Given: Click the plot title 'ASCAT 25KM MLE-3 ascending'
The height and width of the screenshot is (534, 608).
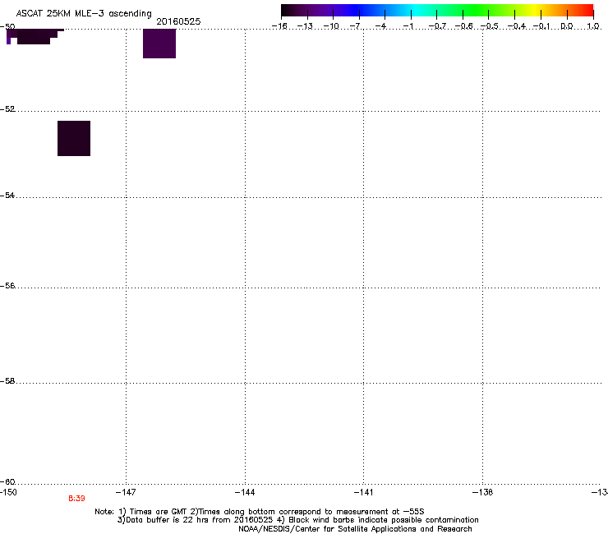Looking at the screenshot, I should (84, 14).
